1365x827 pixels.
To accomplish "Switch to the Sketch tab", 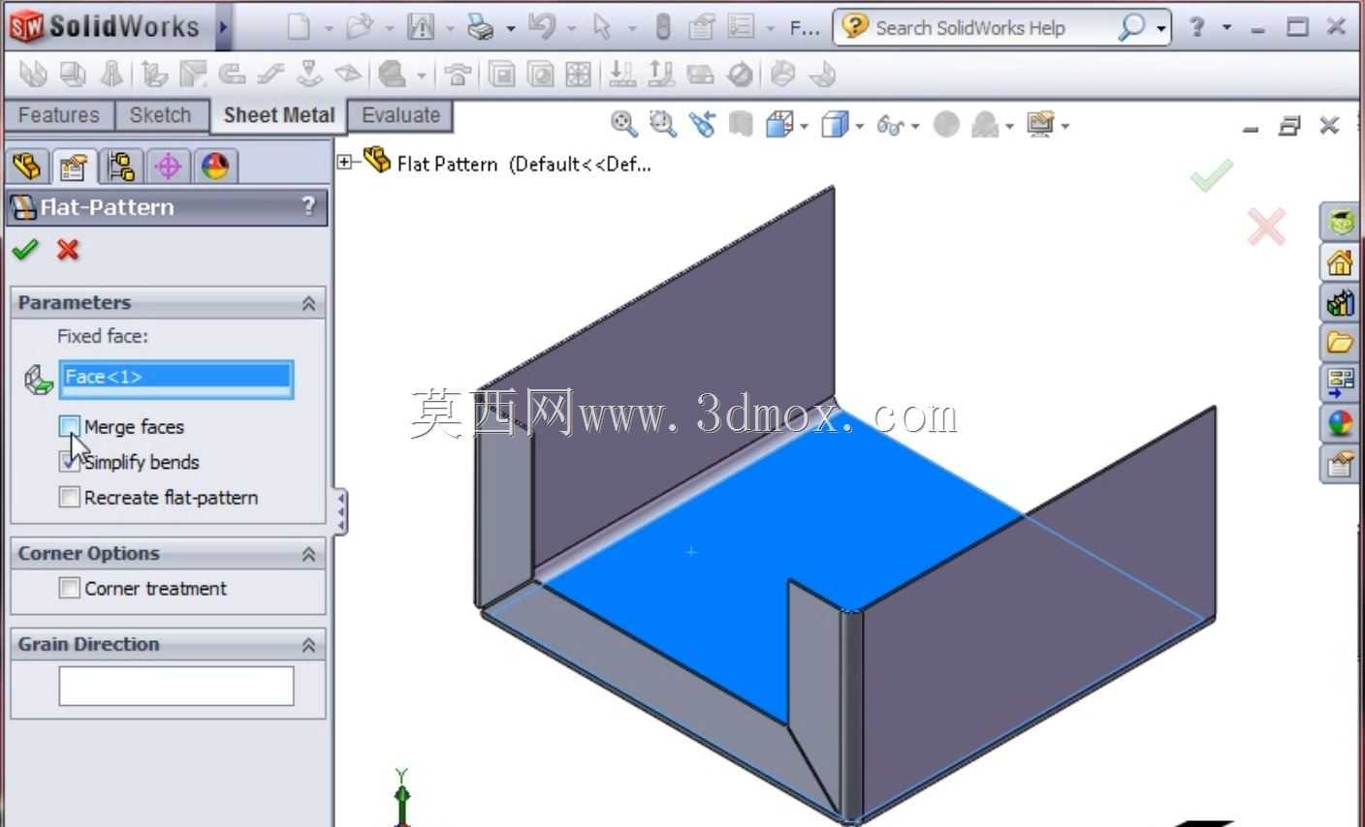I will tap(161, 115).
